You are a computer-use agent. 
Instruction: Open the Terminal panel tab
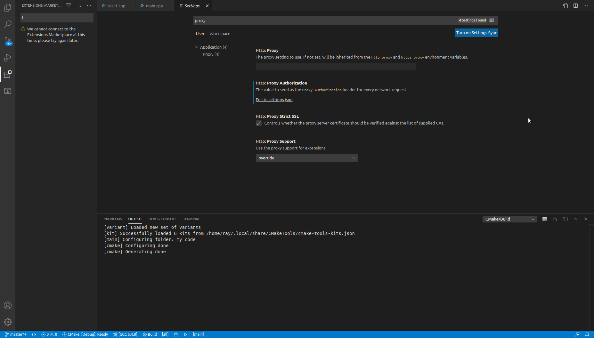(191, 219)
